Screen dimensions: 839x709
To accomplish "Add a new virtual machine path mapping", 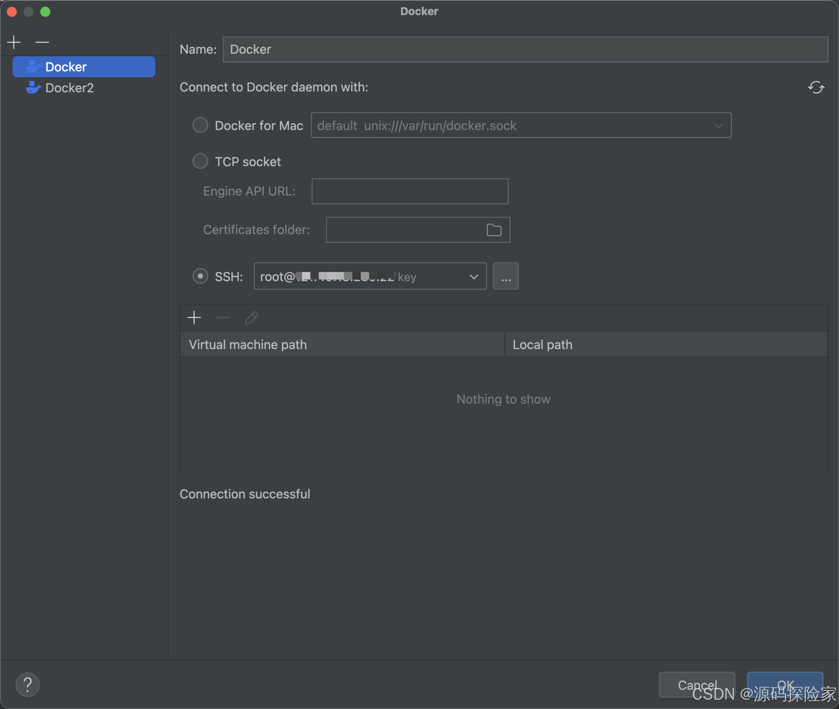I will pyautogui.click(x=194, y=318).
